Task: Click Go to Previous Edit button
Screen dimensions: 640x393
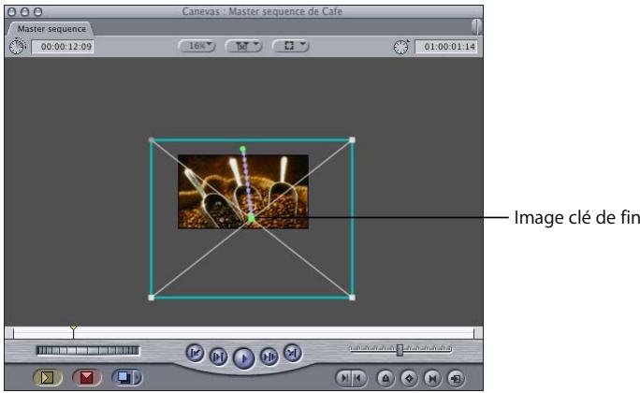Action: click(196, 353)
